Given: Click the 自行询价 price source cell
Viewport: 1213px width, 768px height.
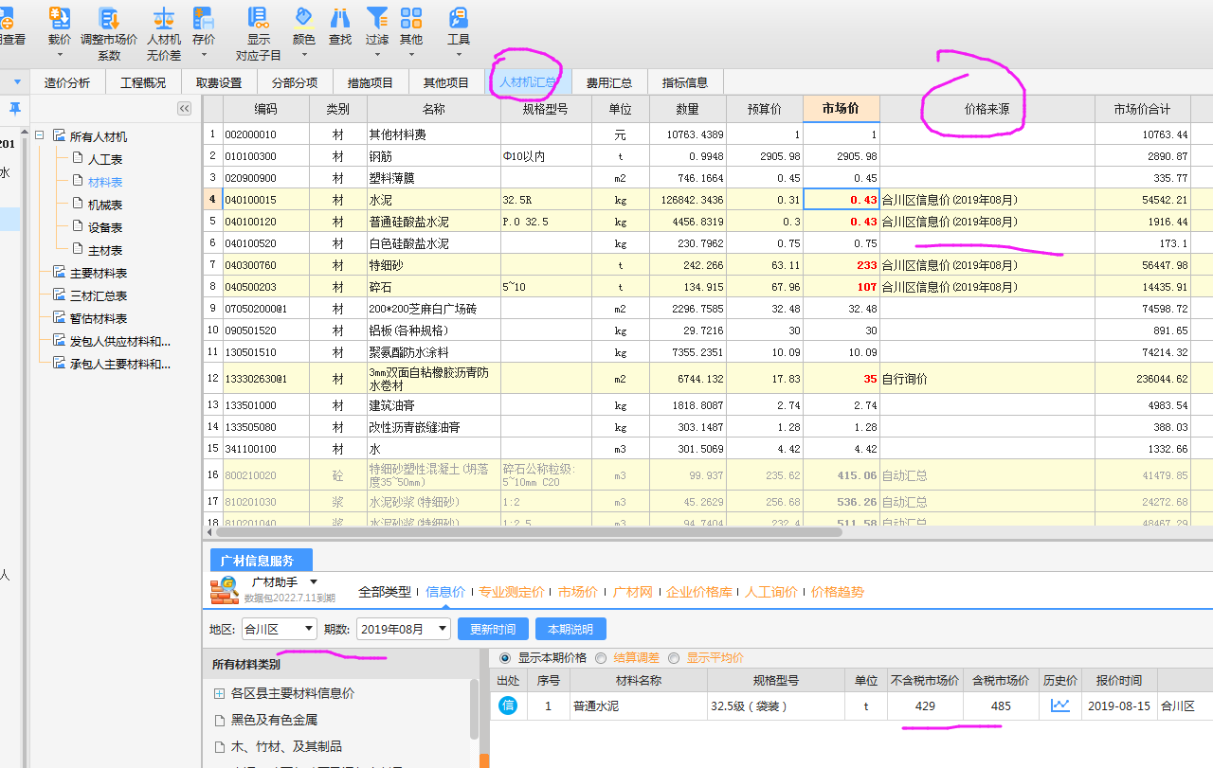Looking at the screenshot, I should (987, 379).
